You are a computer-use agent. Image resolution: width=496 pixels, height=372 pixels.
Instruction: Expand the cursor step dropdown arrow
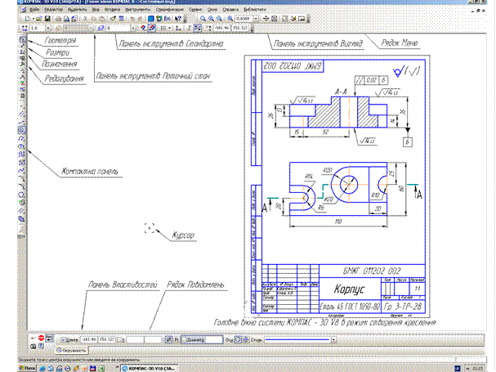coord(48,28)
